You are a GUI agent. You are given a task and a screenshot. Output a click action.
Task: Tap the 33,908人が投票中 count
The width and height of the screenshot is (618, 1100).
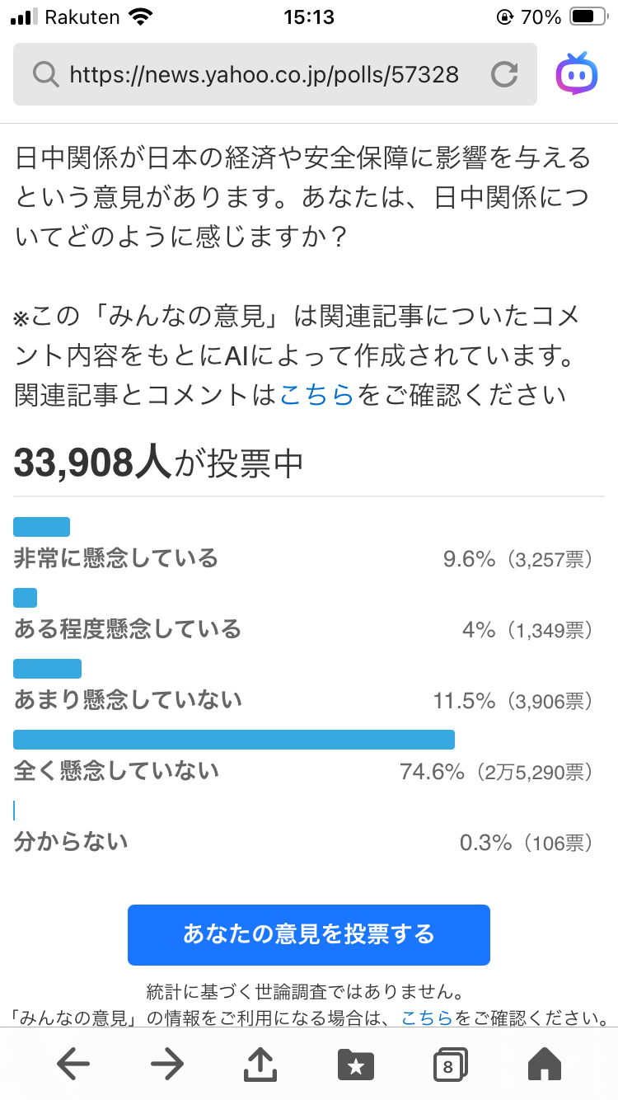159,464
